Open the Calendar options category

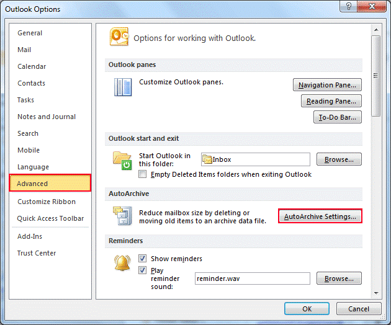coord(50,66)
